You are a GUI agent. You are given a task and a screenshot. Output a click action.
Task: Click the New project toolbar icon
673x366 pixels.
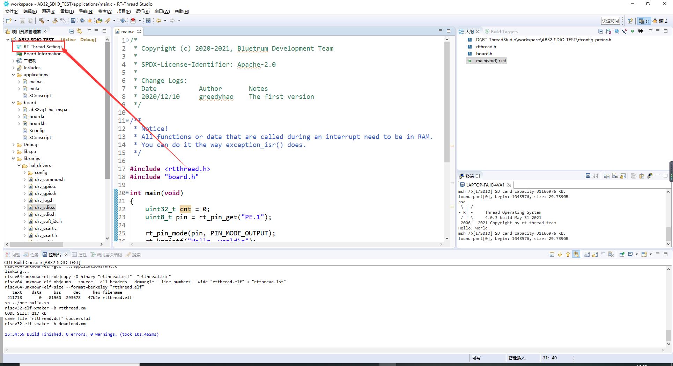9,21
